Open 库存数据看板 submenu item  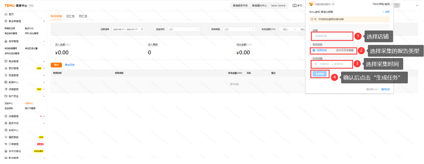click(11, 48)
